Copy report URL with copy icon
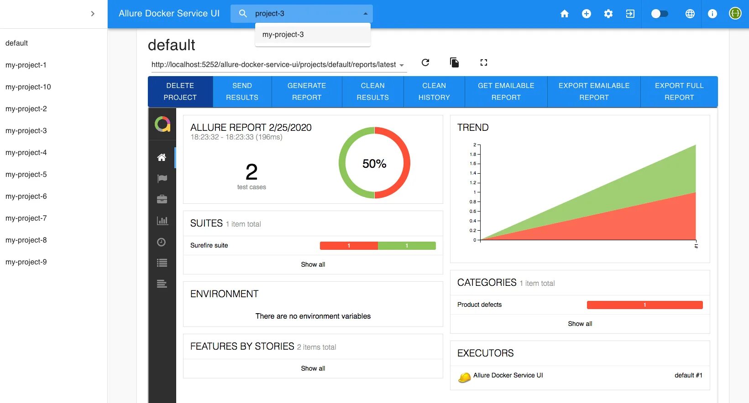This screenshot has height=403, width=749. coord(454,62)
